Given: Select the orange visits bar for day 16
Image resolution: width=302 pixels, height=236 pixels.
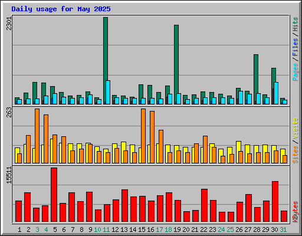Looking at the screenshot, I should pyautogui.click(x=152, y=137).
